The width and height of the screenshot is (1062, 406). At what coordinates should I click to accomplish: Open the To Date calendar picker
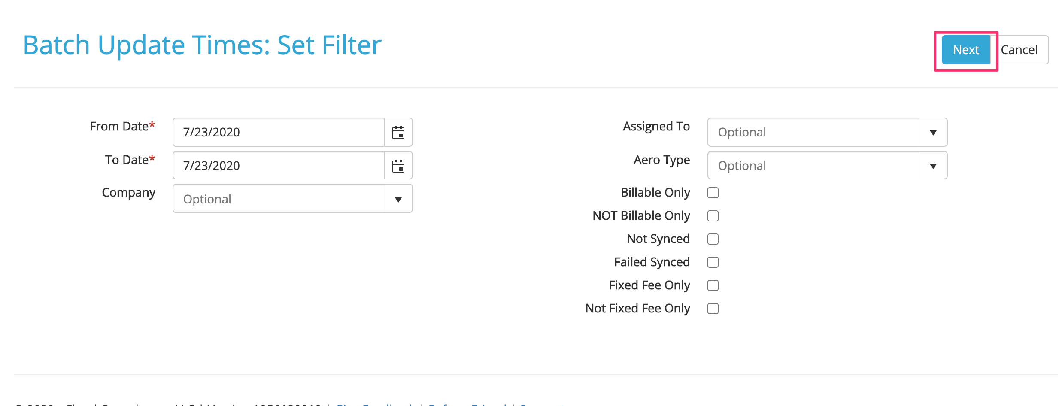pyautogui.click(x=398, y=166)
